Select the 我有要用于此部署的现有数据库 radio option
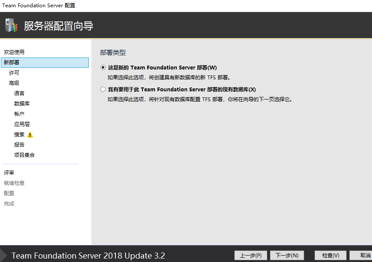The image size is (372, 262). click(103, 89)
